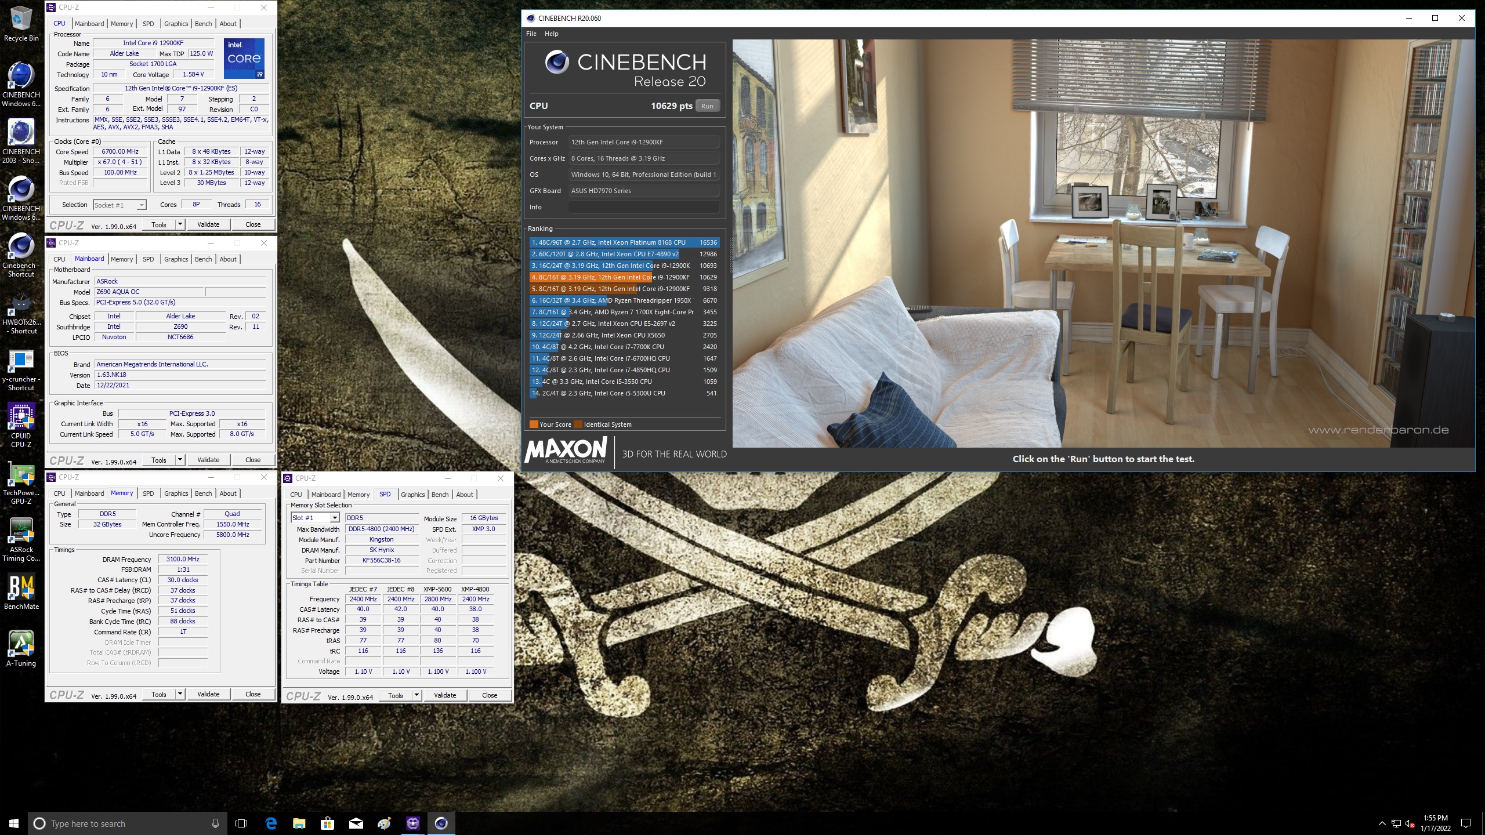Click part number KF556C38-16 field
The width and height of the screenshot is (1485, 835).
click(x=382, y=561)
